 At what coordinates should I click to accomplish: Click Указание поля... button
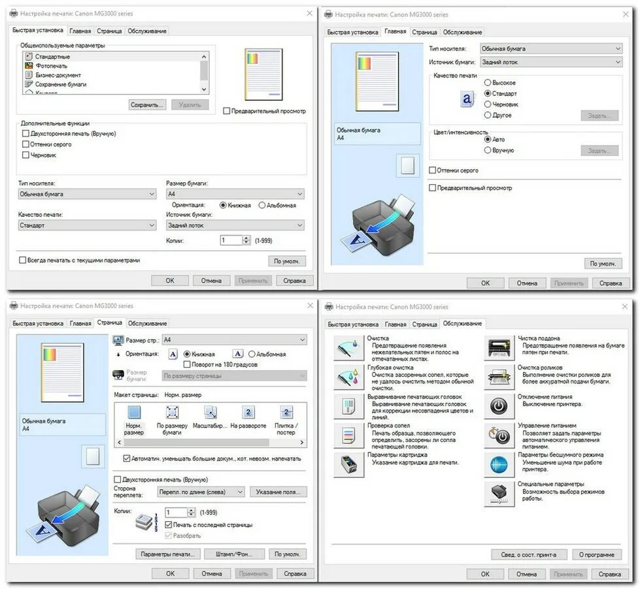(x=278, y=492)
